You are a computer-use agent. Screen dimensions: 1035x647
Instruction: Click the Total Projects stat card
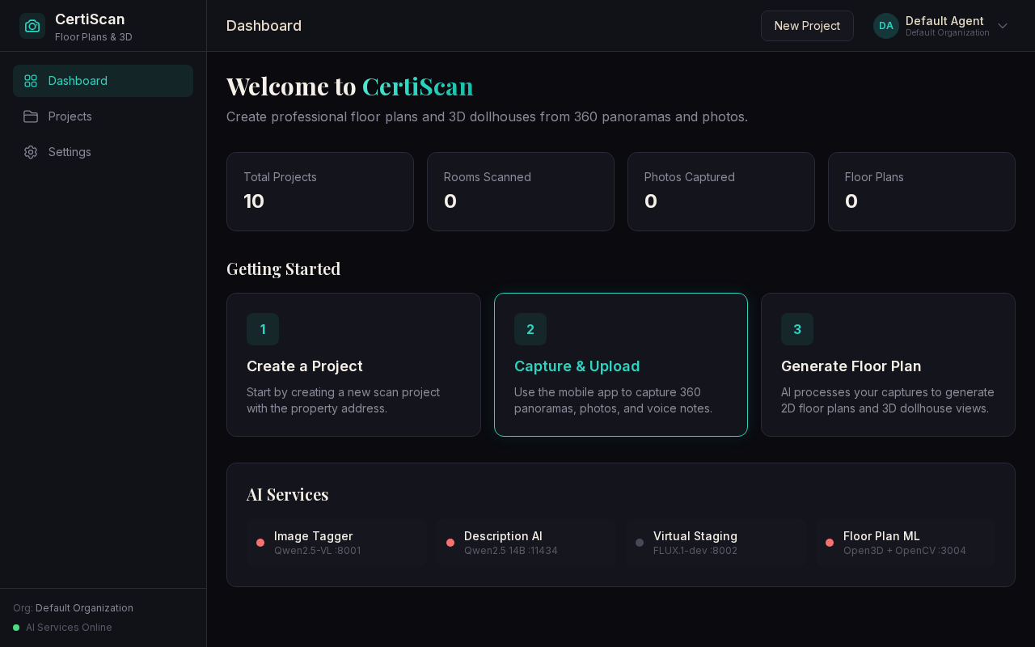[320, 192]
